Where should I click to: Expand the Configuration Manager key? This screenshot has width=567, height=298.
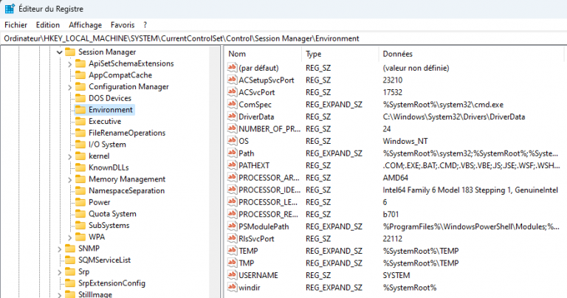(x=70, y=87)
